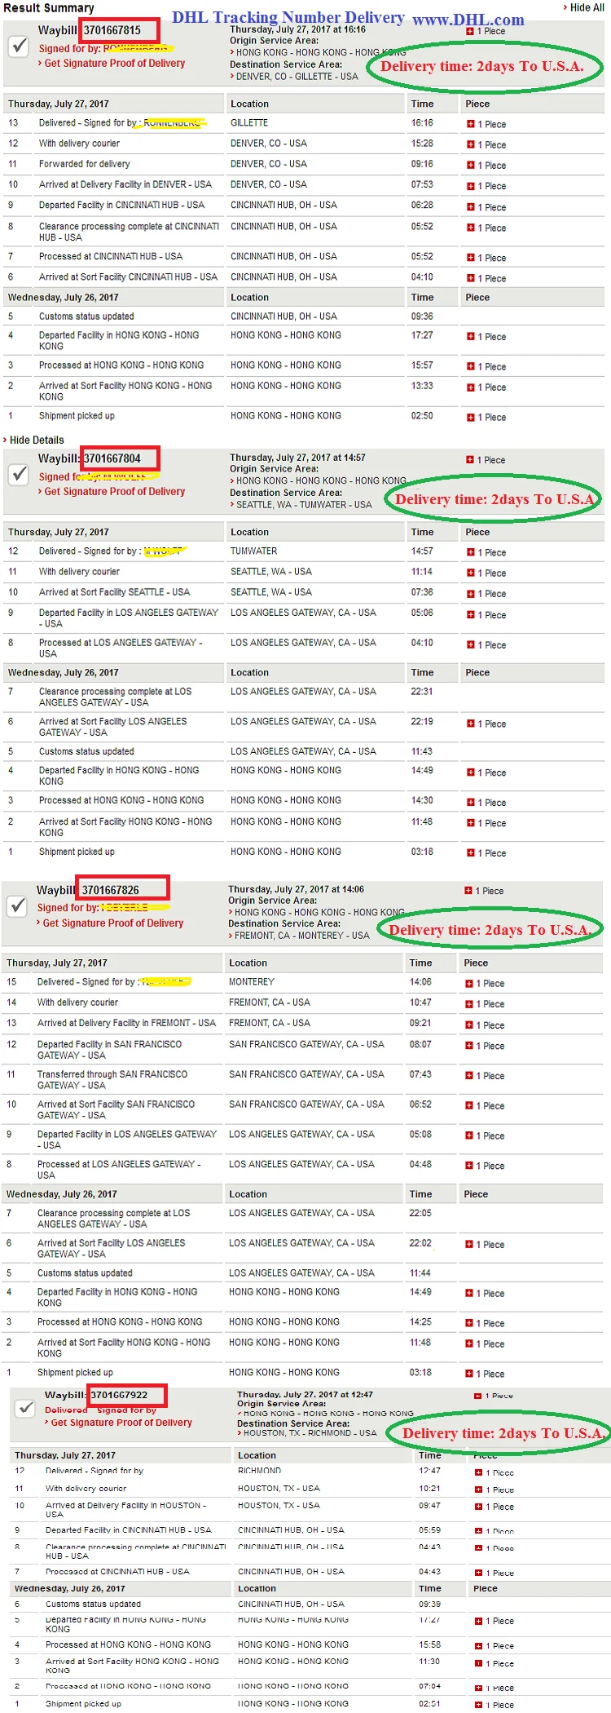Expand piece icon on HOUSTON 10:21 courier row
This screenshot has height=1713, width=611.
click(x=478, y=1489)
